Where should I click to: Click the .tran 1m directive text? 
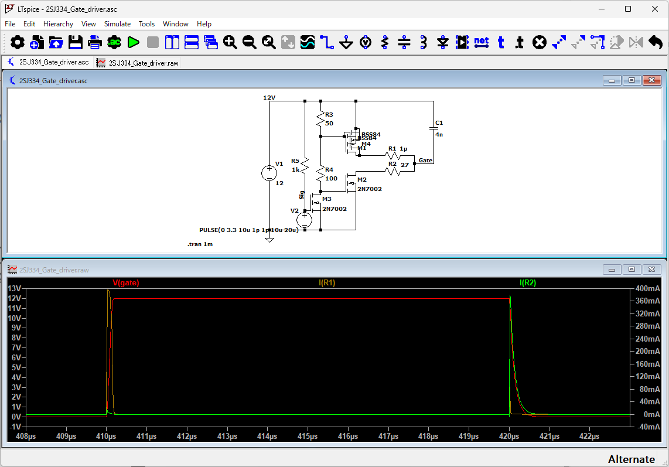tap(200, 244)
